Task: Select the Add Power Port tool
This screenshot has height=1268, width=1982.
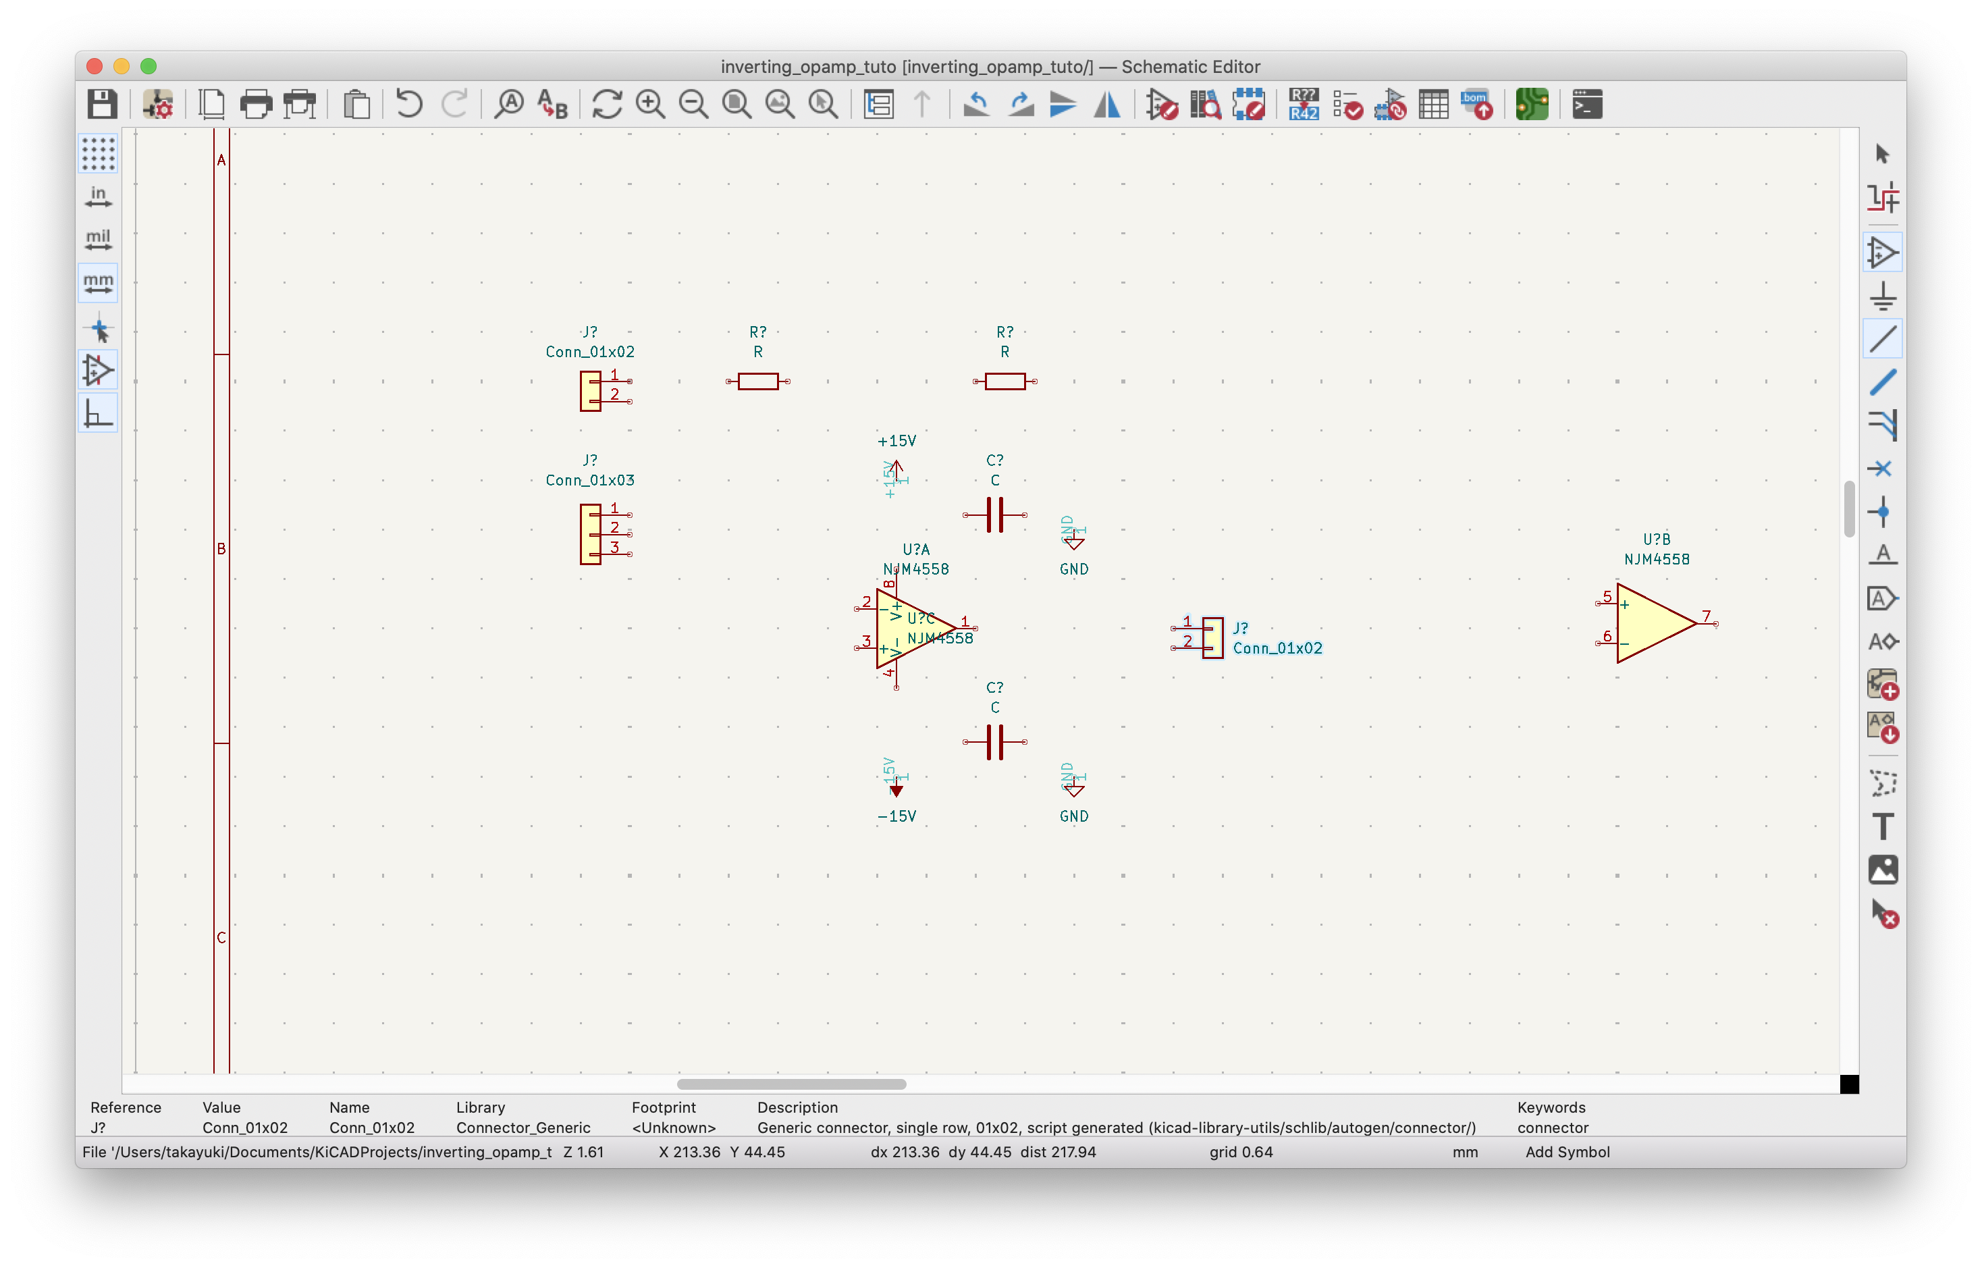Action: (x=1882, y=296)
